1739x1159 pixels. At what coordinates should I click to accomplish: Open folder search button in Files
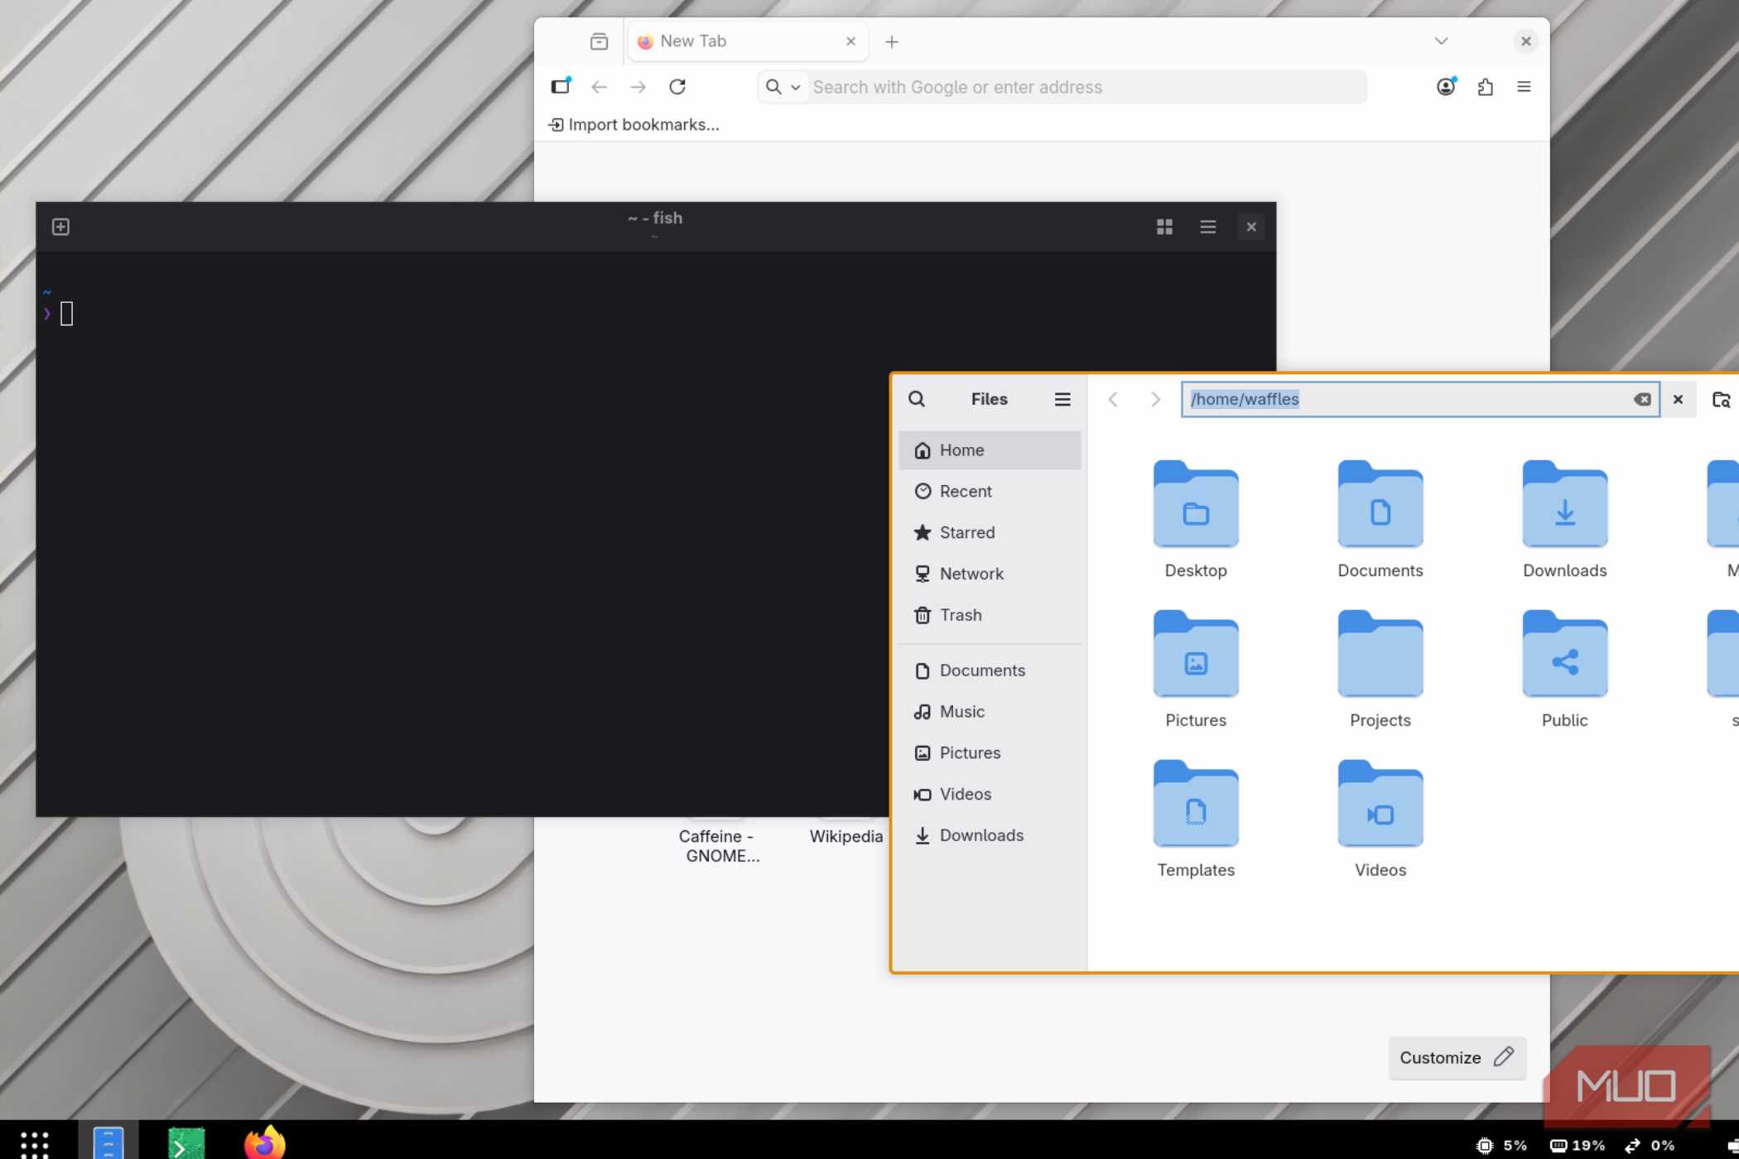point(1721,400)
